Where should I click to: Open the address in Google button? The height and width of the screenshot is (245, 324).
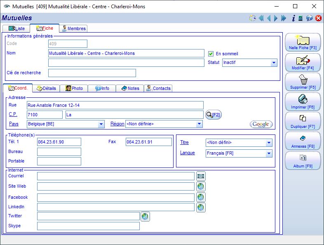pyautogui.click(x=261, y=124)
